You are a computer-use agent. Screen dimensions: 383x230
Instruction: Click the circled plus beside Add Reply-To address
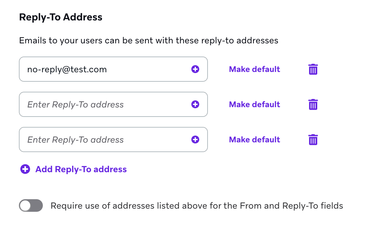(25, 169)
